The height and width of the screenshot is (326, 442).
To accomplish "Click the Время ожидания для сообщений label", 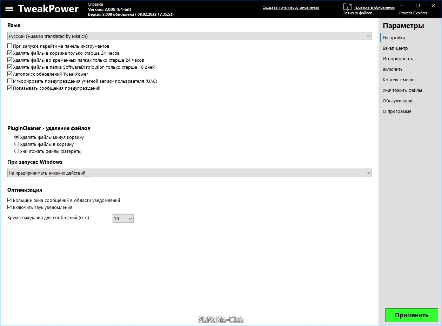I will click(48, 218).
